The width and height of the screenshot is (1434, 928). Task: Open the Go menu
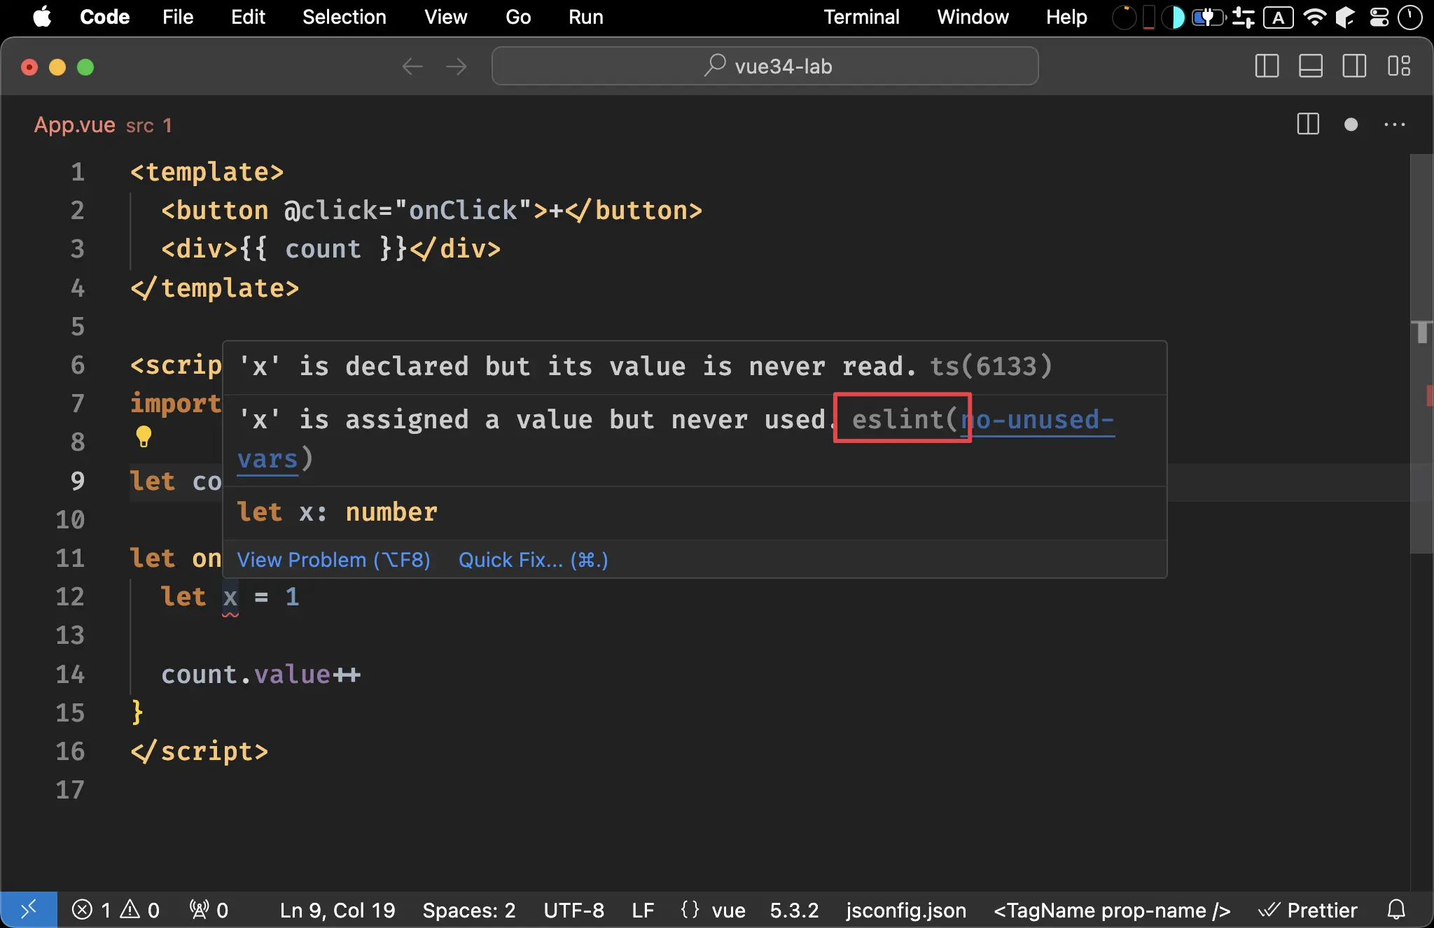tap(518, 17)
